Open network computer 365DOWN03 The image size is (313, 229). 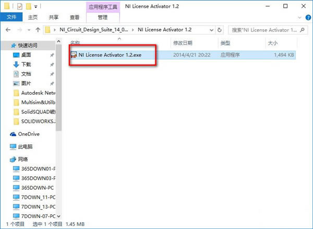point(38,178)
